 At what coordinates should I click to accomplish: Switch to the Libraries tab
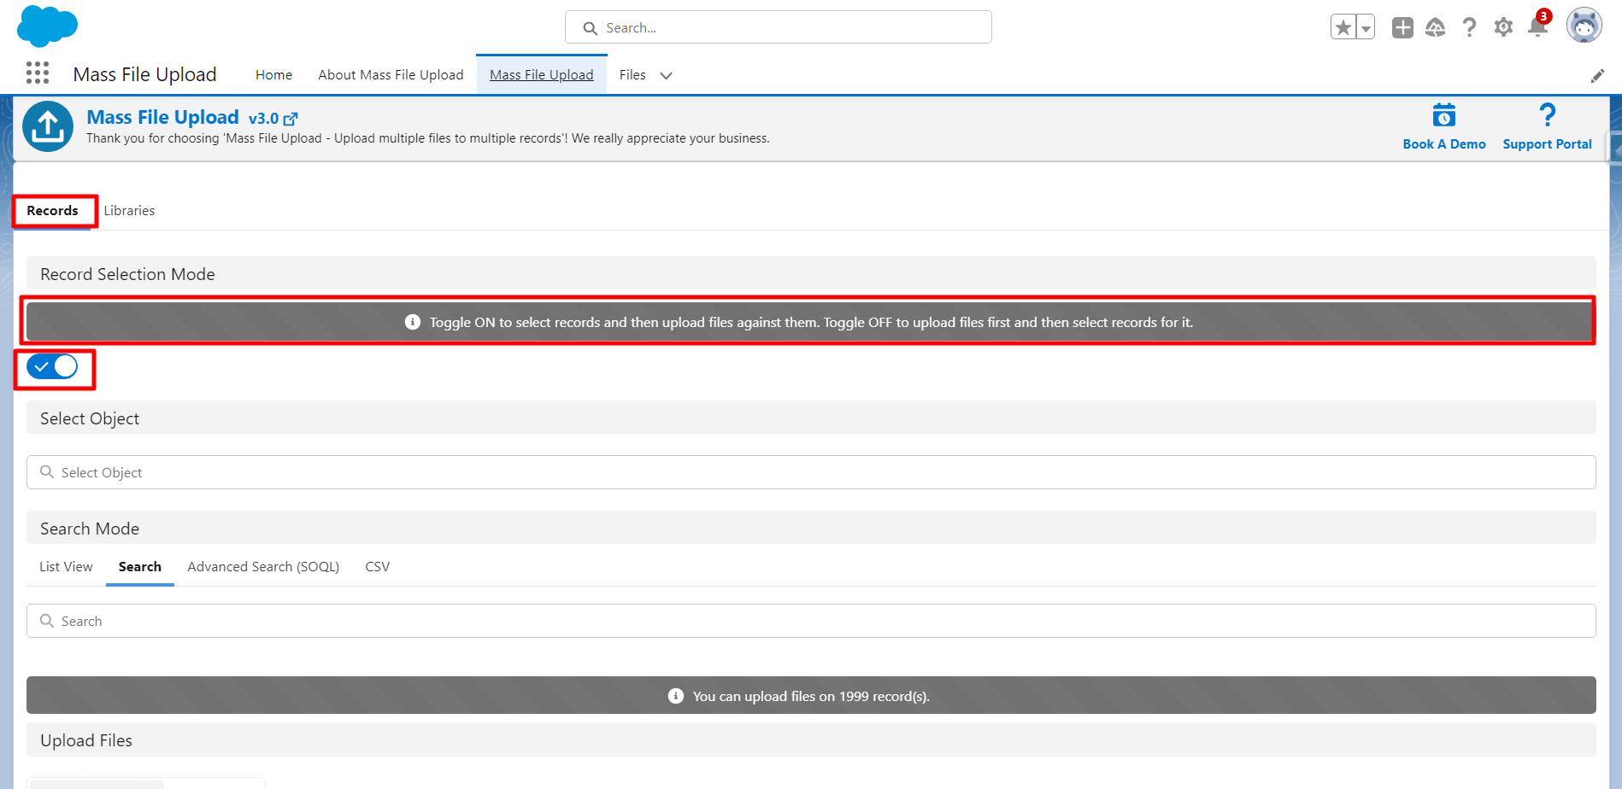129,210
